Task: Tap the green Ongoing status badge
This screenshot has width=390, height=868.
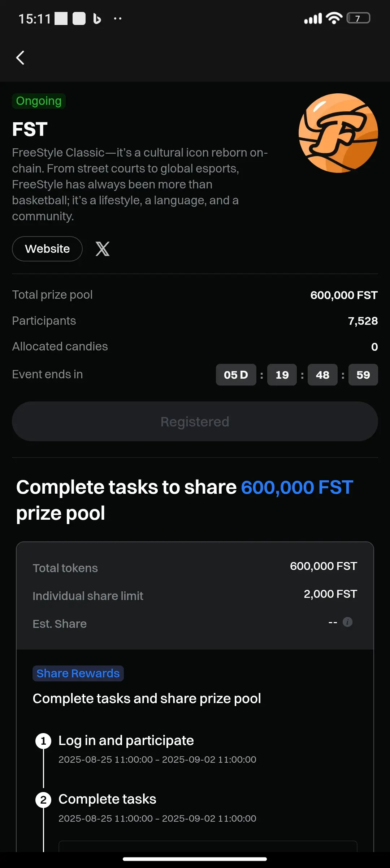Action: coord(39,101)
